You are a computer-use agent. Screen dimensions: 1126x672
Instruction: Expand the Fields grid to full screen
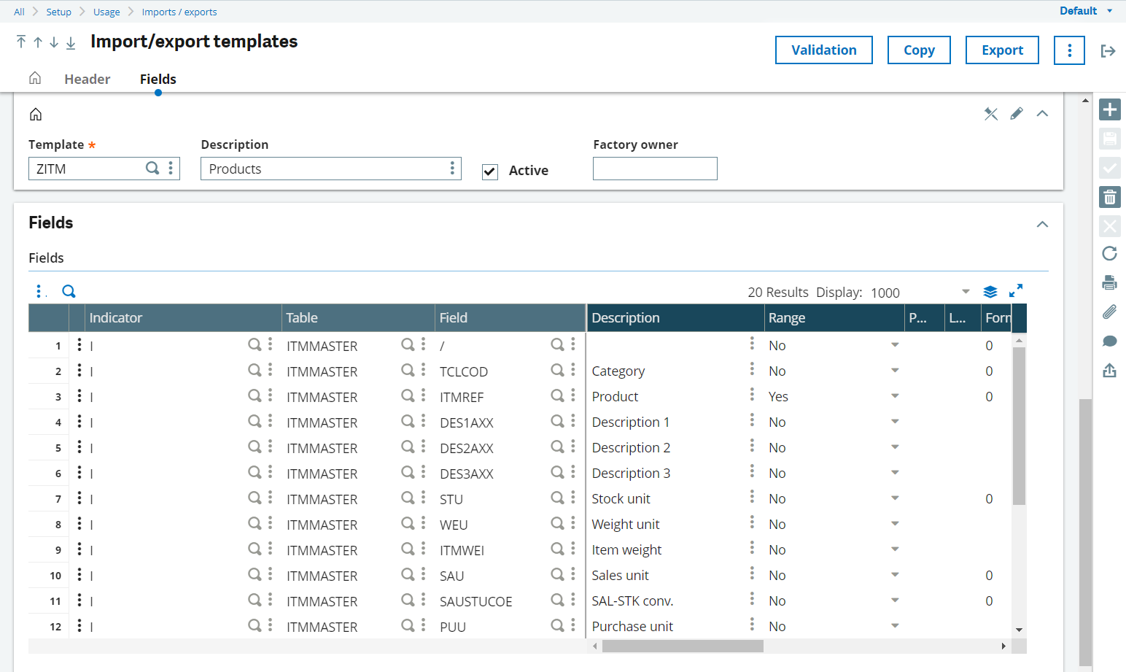tap(1016, 290)
